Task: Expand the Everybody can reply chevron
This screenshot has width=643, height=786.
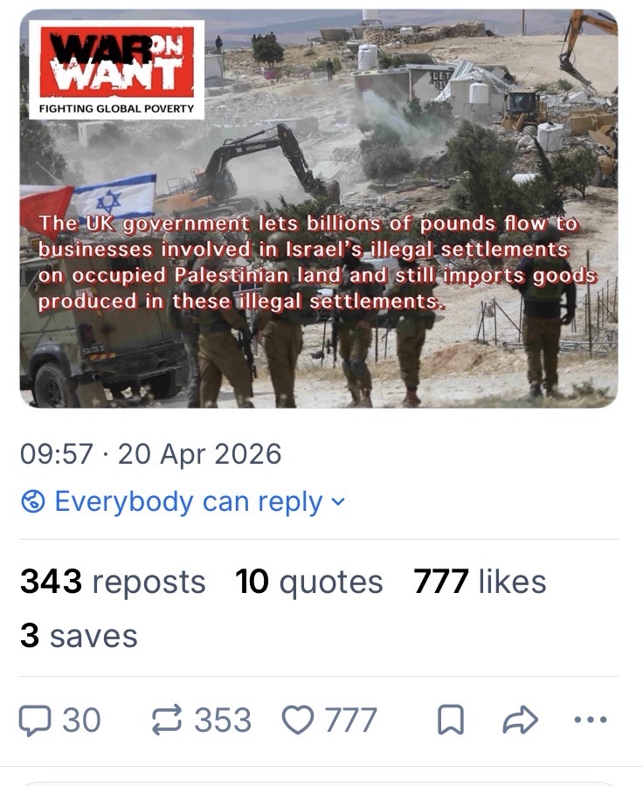Action: tap(339, 501)
